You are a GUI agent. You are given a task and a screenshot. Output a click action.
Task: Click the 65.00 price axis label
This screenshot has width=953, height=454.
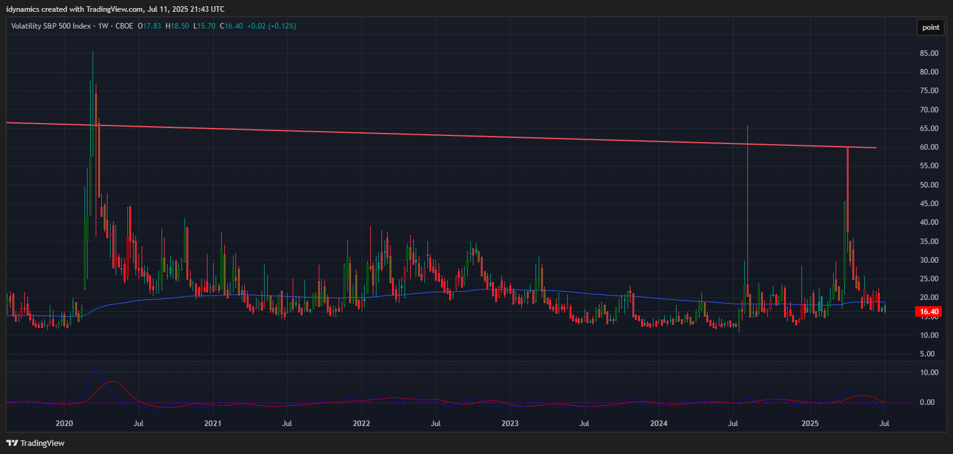point(929,129)
